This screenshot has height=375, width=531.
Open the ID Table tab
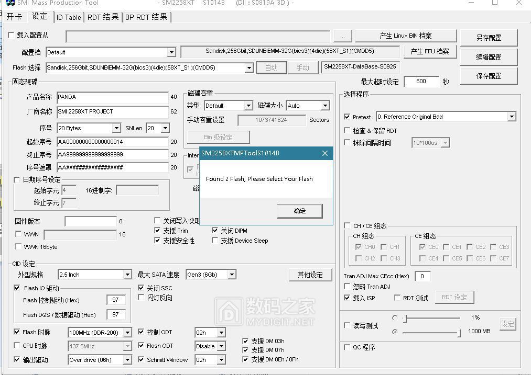tap(69, 17)
